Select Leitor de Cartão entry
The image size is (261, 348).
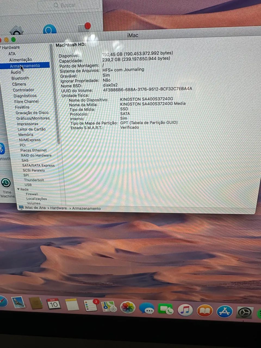point(32,129)
